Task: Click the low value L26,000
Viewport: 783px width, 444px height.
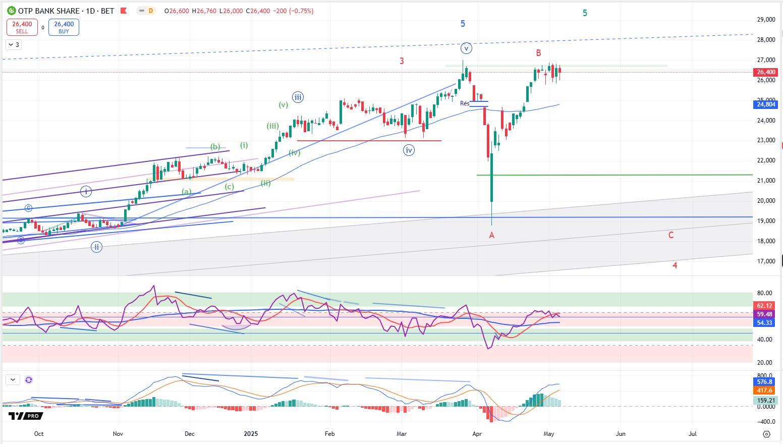Action: (232, 11)
